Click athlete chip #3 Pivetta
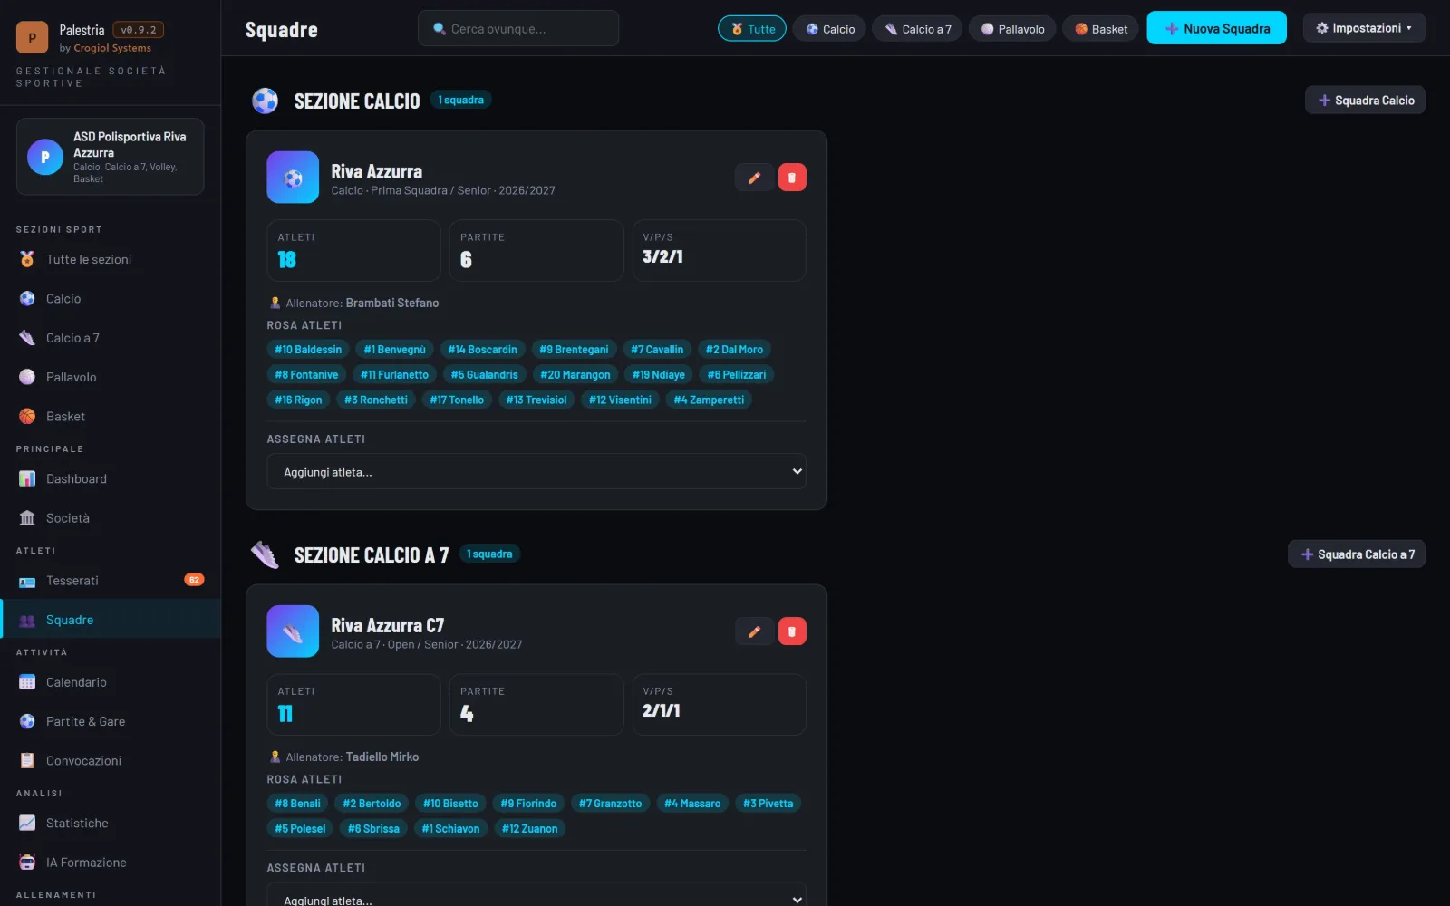This screenshot has width=1450, height=906. pos(768,804)
